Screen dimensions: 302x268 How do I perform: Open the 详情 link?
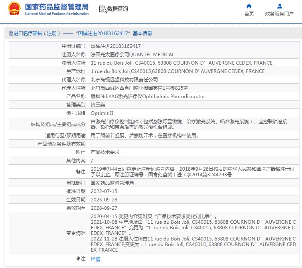95,259
